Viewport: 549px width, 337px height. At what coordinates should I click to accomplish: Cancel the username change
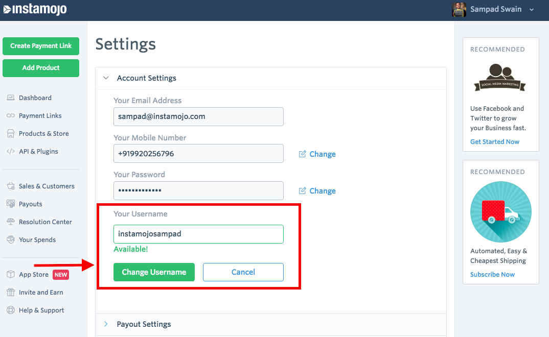(243, 272)
